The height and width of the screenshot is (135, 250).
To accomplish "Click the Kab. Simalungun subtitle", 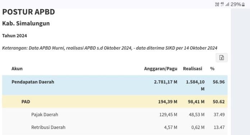I will click(26, 23).
